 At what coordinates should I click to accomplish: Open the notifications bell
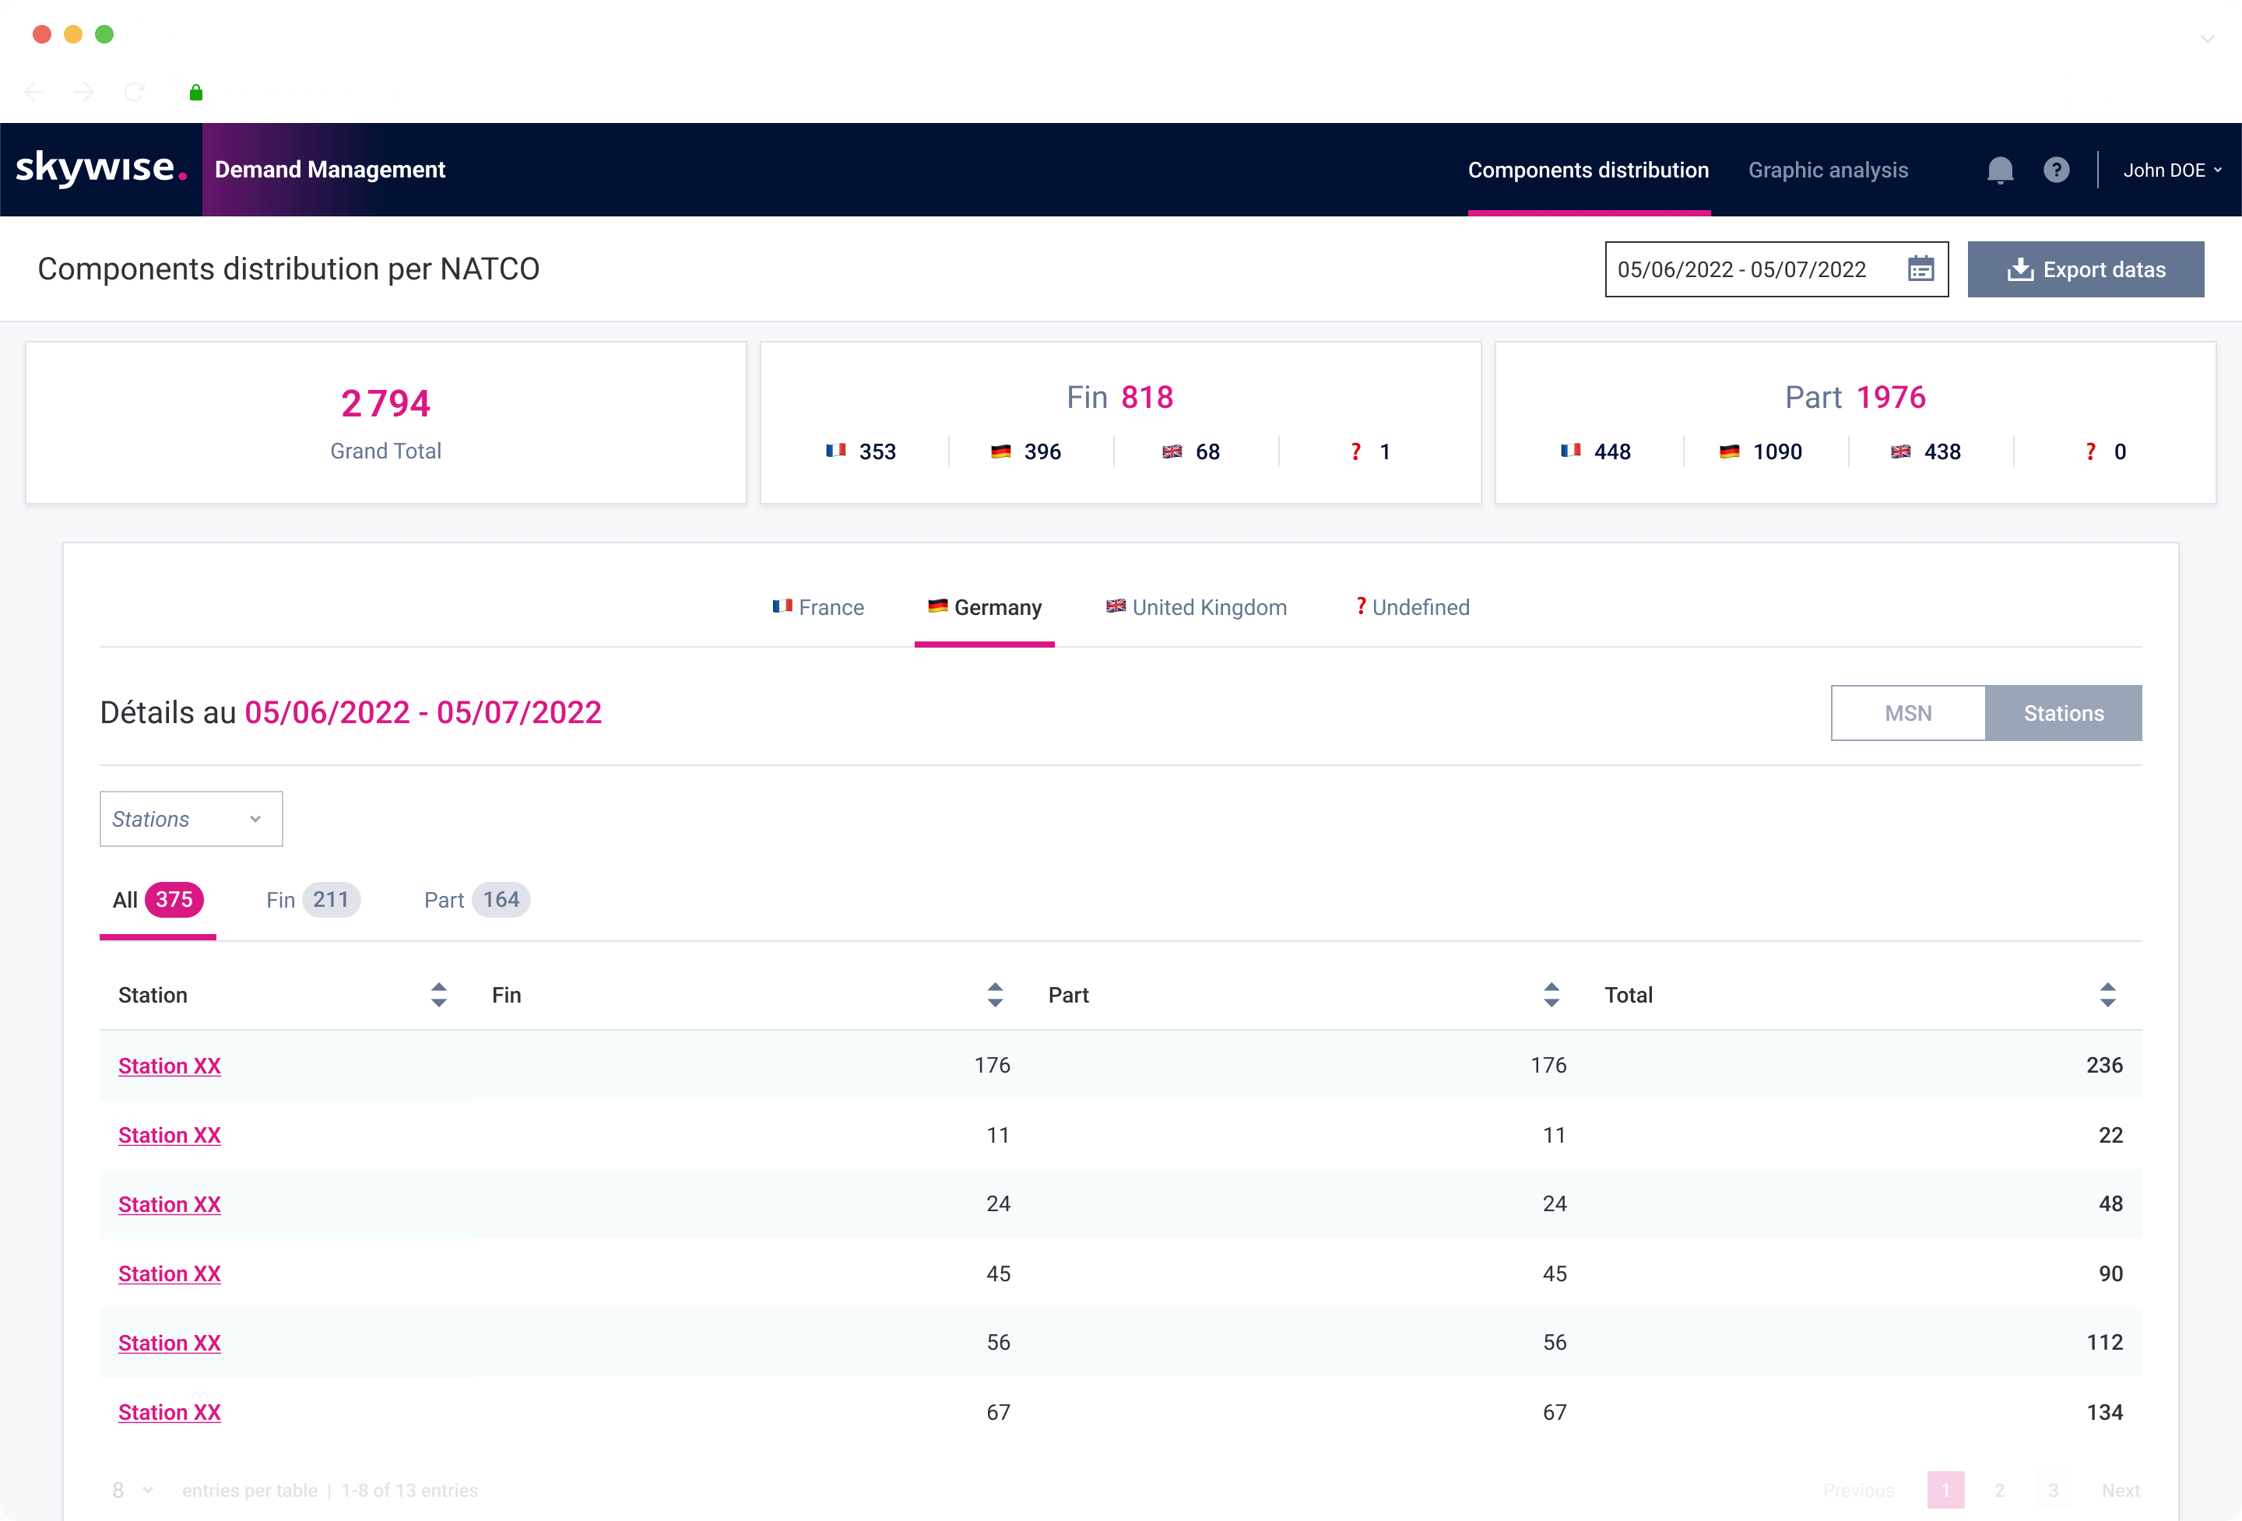[x=2000, y=170]
